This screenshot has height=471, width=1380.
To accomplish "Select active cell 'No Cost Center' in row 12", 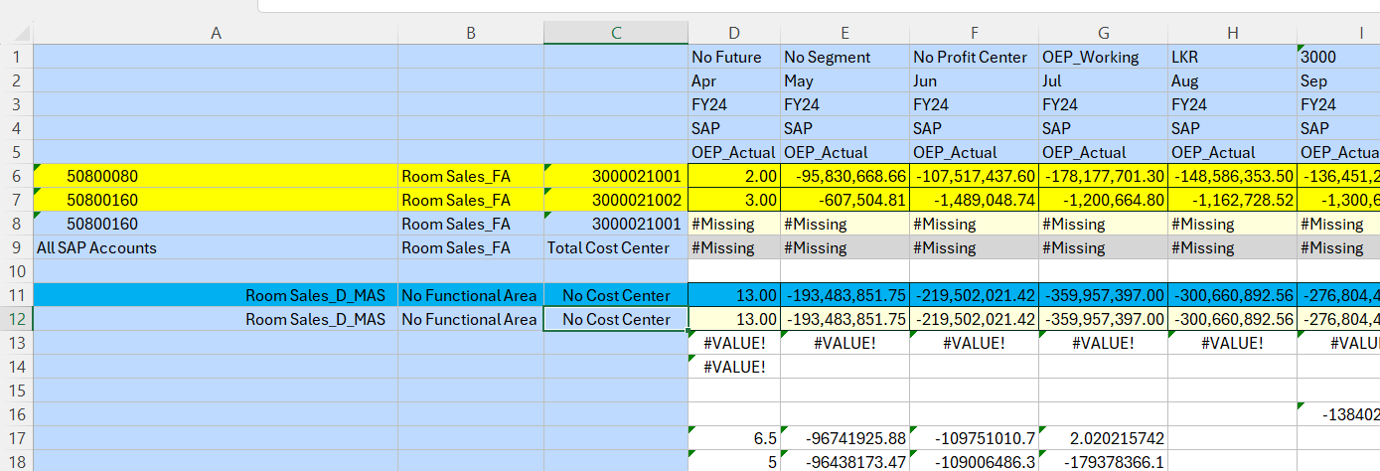I will 616,319.
